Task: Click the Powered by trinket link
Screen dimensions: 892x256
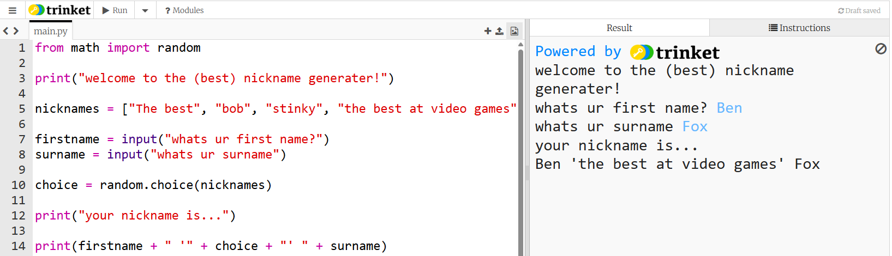Action: [x=627, y=52]
